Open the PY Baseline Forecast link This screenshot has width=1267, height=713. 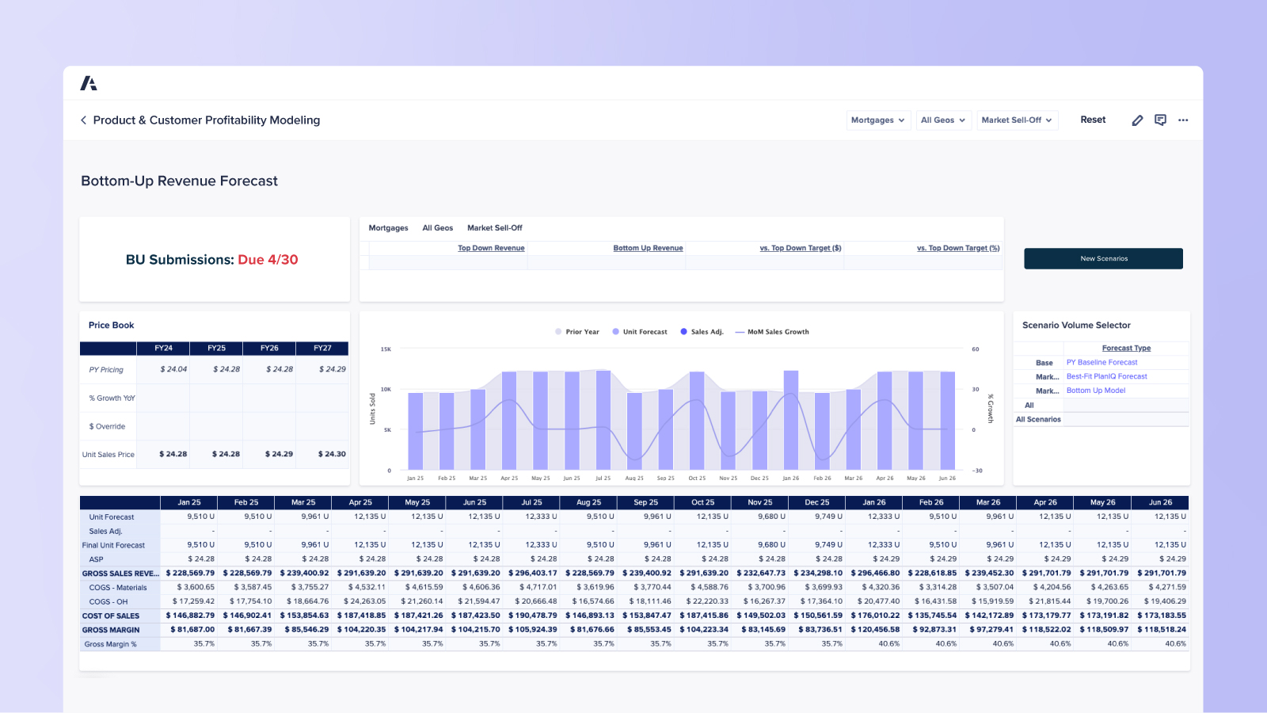coord(1101,362)
